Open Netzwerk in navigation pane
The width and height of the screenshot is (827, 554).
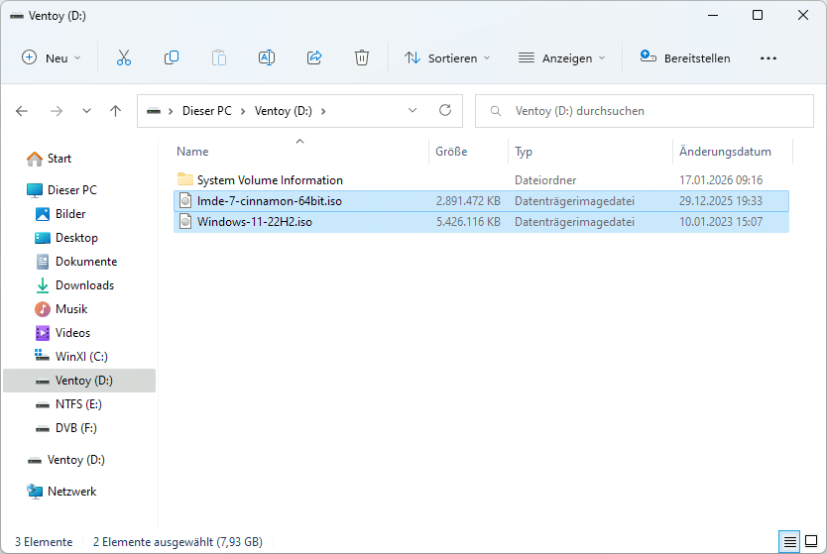pyautogui.click(x=71, y=492)
